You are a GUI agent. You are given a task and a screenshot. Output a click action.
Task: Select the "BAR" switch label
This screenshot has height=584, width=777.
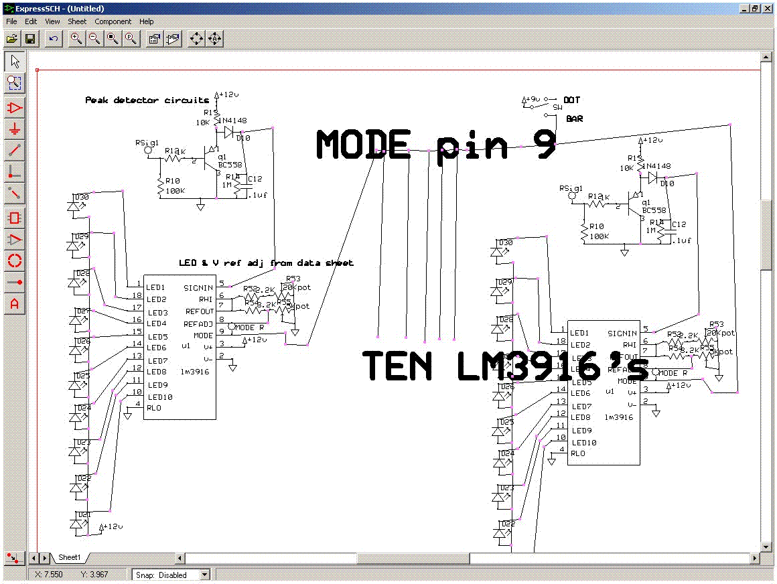point(575,119)
